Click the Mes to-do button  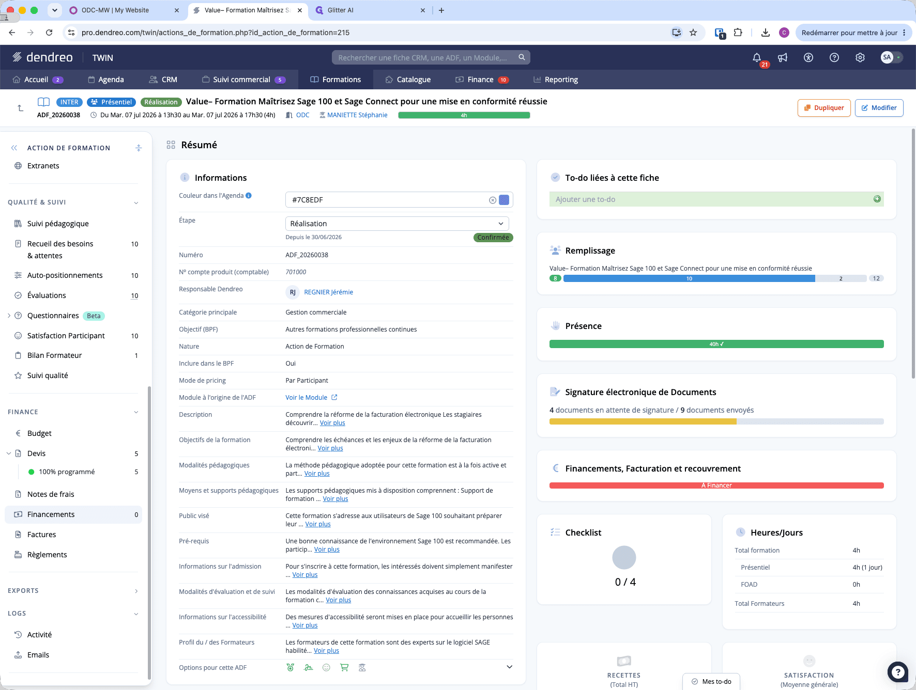click(711, 682)
